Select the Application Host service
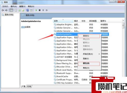Viewport: 127px width, 93px height. (x=66, y=41)
